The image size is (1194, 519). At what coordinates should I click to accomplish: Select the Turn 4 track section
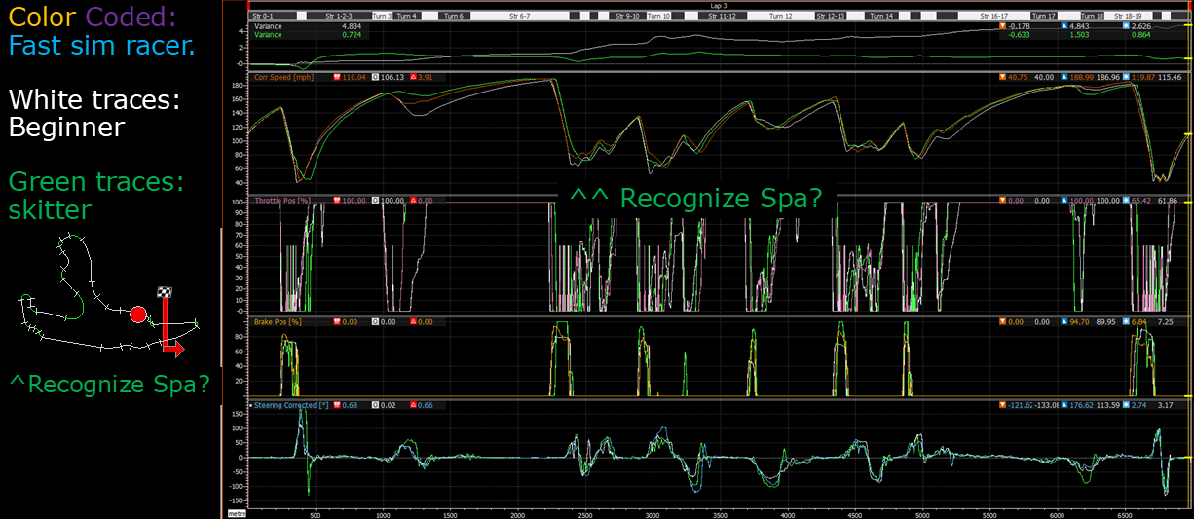click(406, 17)
